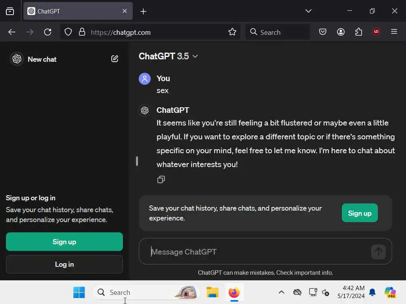Click the OneDrive cloud tray icon
The width and height of the screenshot is (406, 304).
[x=297, y=293]
